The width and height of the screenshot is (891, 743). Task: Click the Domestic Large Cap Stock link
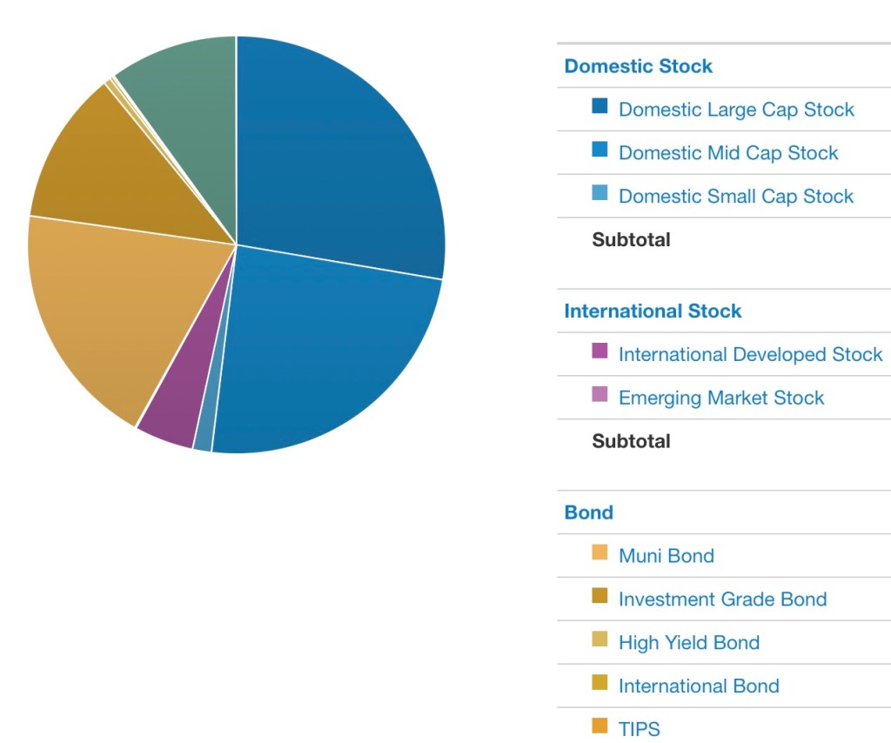pos(735,110)
